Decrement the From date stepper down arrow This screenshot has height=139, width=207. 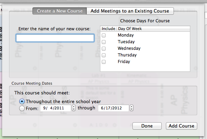(x=74, y=109)
